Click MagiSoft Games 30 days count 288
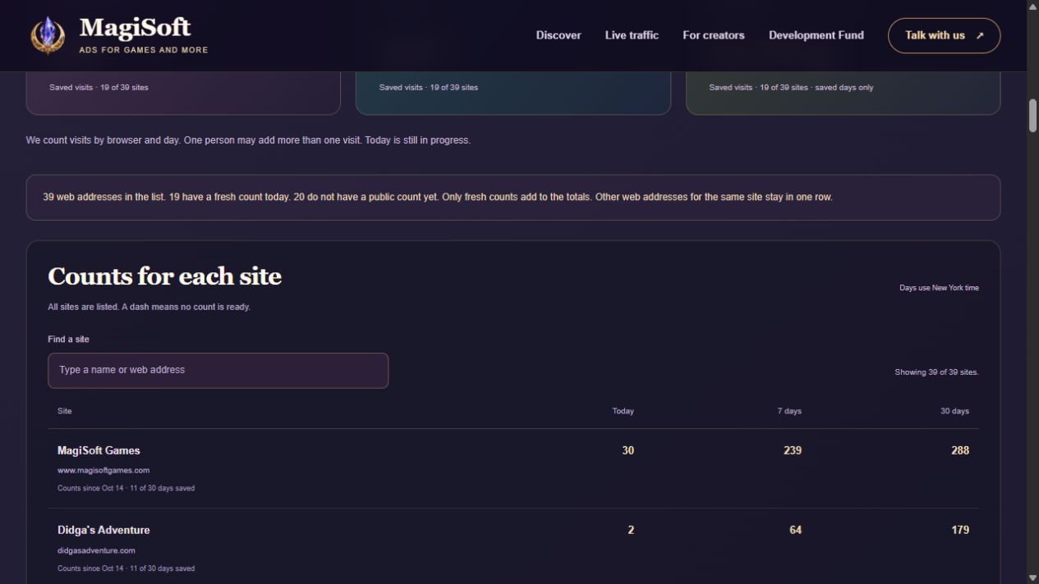Viewport: 1039px width, 584px height. (959, 450)
